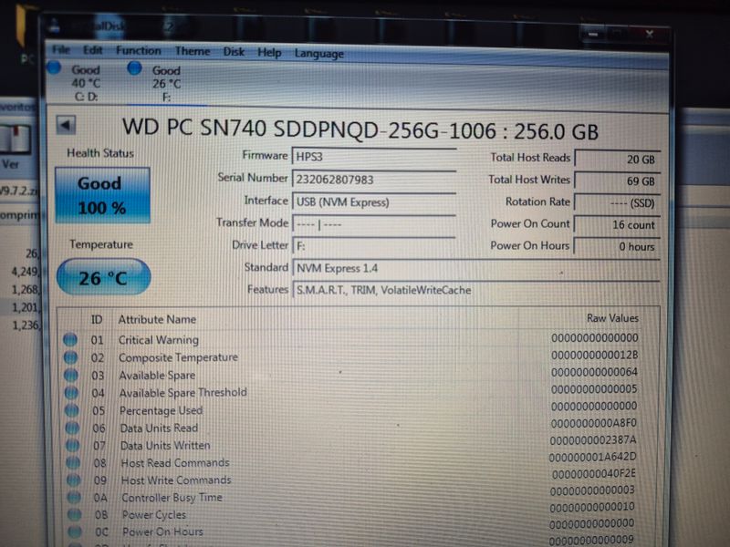Click the Power On Hours value 0 hours
The image size is (730, 547).
[618, 246]
